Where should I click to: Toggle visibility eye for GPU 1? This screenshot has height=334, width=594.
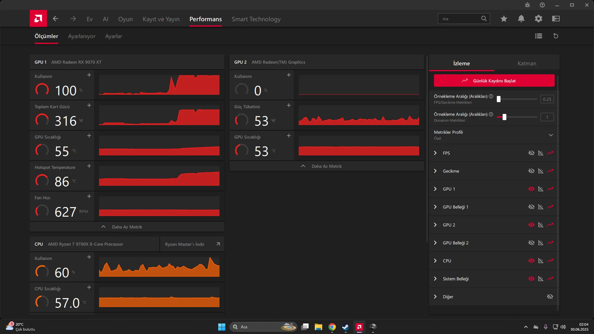click(531, 189)
